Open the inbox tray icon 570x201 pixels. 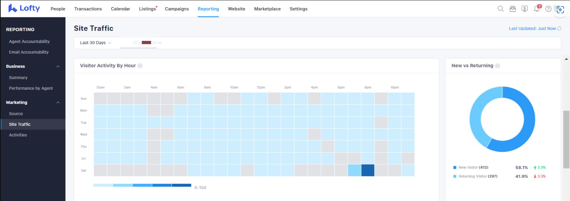click(512, 9)
